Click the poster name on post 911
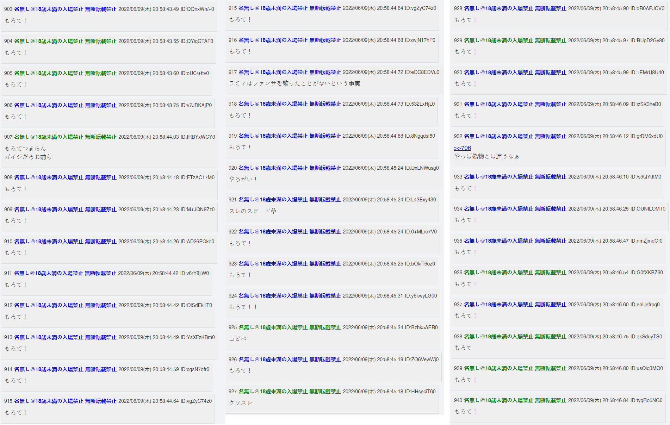 pyautogui.click(x=65, y=273)
